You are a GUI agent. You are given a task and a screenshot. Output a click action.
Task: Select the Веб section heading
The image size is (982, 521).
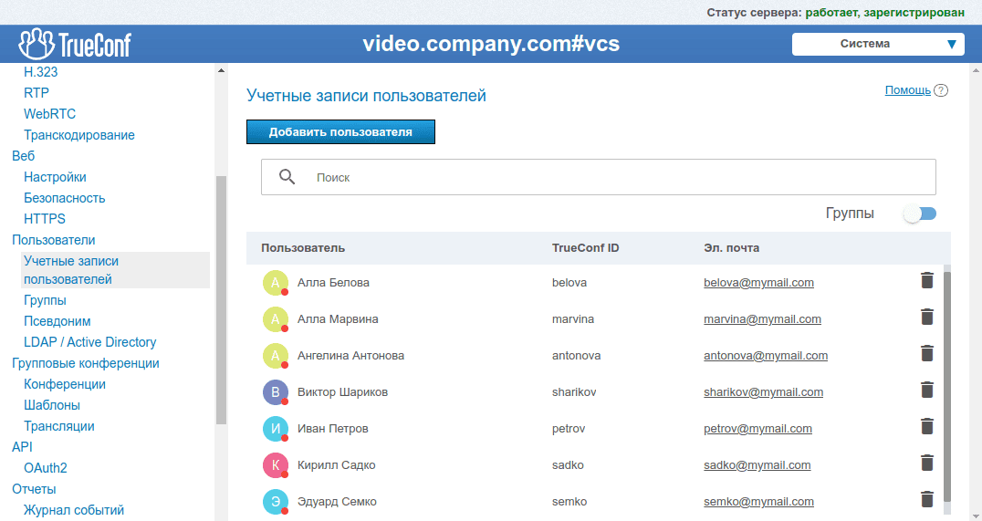click(x=23, y=156)
